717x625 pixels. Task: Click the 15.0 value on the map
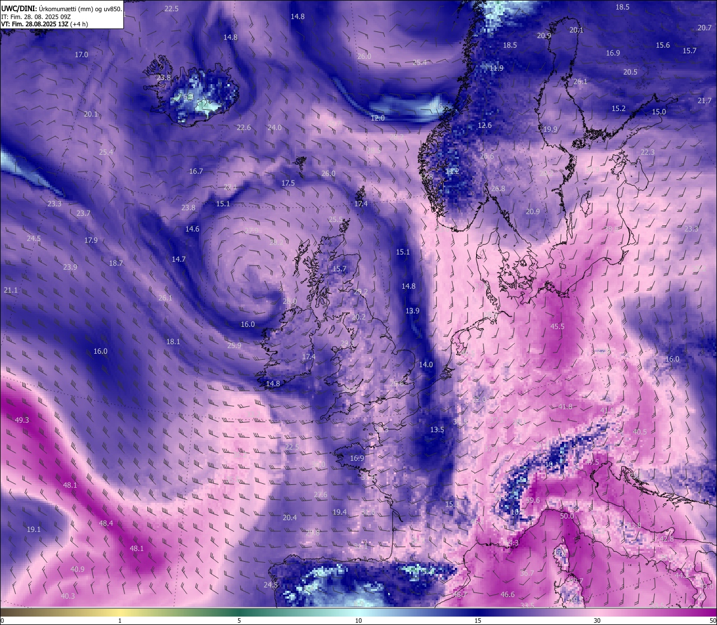(659, 112)
